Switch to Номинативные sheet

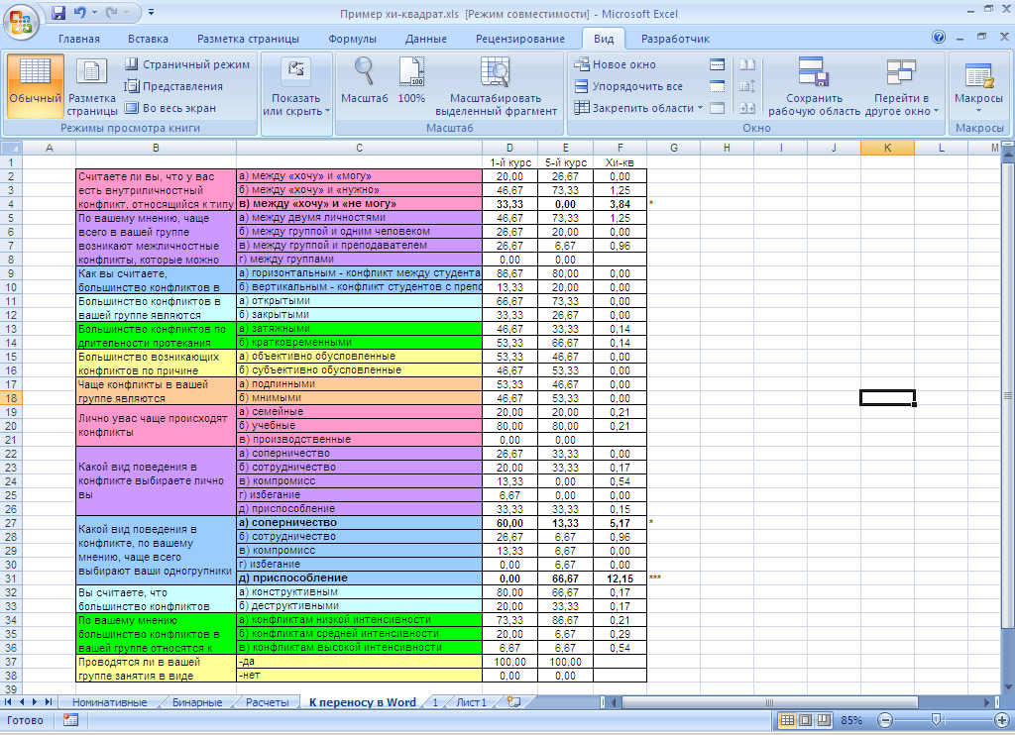[109, 702]
